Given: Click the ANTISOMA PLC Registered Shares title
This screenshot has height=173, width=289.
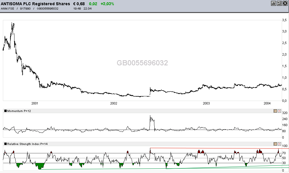Looking at the screenshot, I should 35,4.
